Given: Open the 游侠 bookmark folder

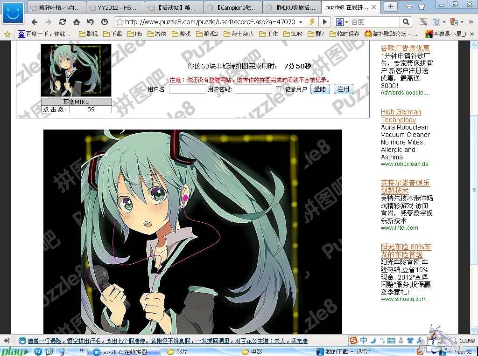Looking at the screenshot, I should [x=157, y=34].
